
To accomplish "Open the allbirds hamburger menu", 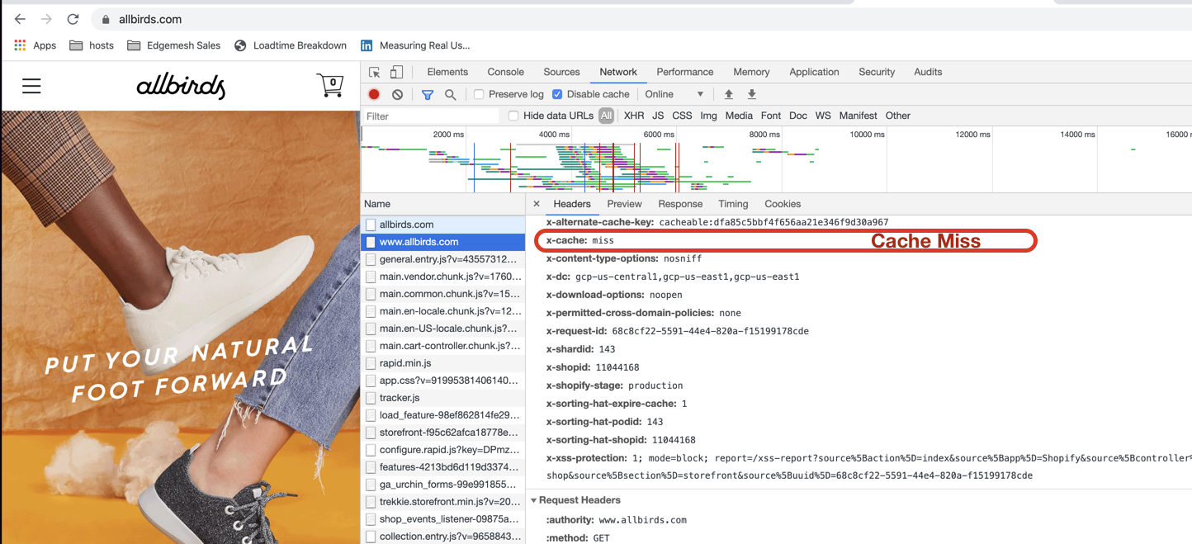I will click(x=31, y=86).
